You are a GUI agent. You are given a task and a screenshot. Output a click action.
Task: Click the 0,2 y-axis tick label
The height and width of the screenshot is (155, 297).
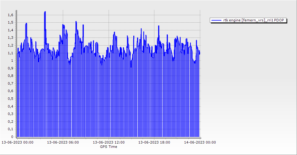(11, 122)
